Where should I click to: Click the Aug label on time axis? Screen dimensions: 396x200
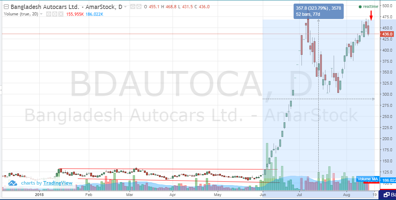pyautogui.click(x=347, y=195)
